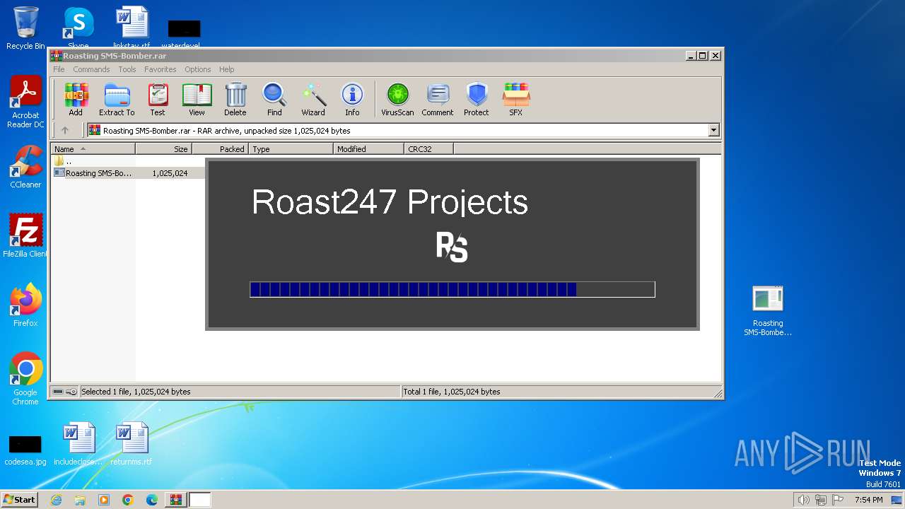
Task: Open the Options menu
Action: click(x=198, y=69)
